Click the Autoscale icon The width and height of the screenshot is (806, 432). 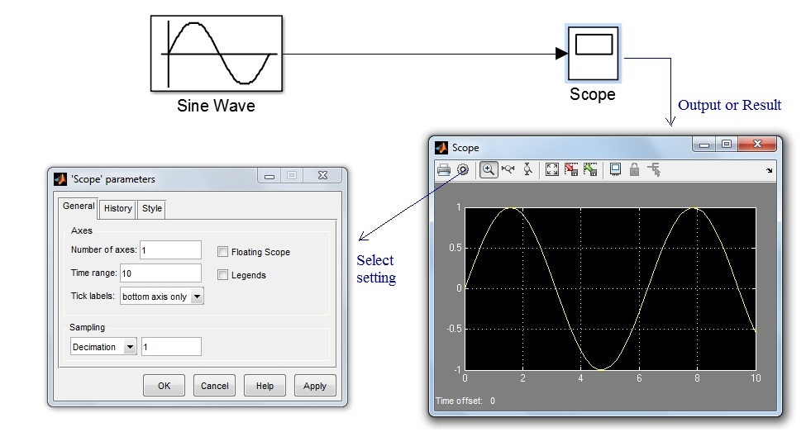[551, 169]
